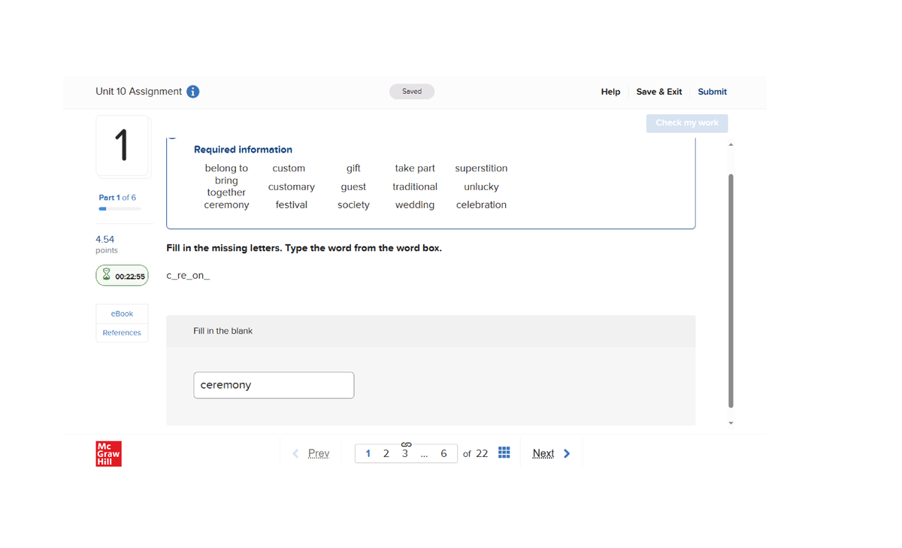Viewport: 902px width, 548px height.
Task: Click the Prev chevron arrow icon
Action: pos(295,453)
